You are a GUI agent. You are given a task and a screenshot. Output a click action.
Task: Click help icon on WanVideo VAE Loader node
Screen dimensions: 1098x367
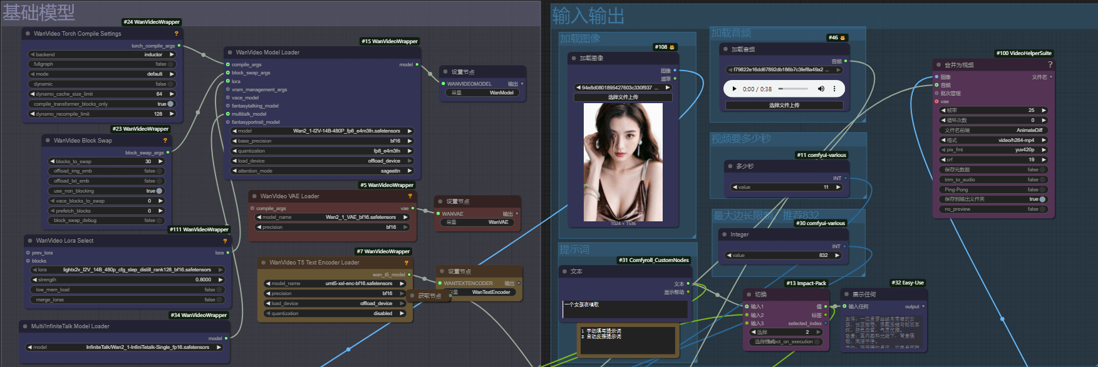point(410,196)
